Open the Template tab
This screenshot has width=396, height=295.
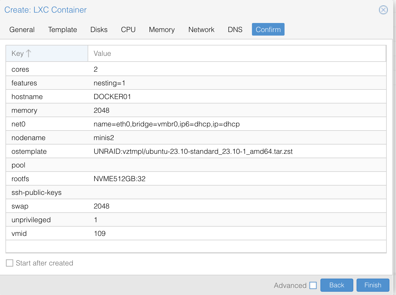click(62, 29)
